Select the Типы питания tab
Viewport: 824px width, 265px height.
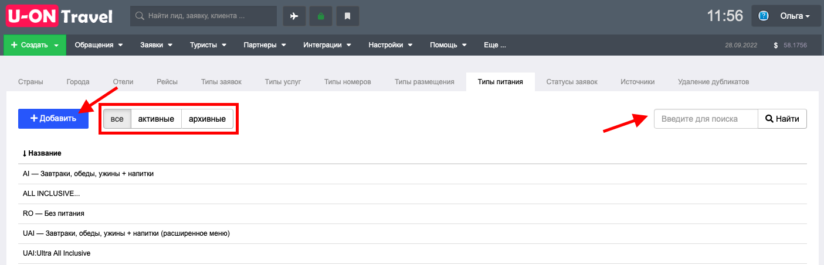tap(500, 82)
